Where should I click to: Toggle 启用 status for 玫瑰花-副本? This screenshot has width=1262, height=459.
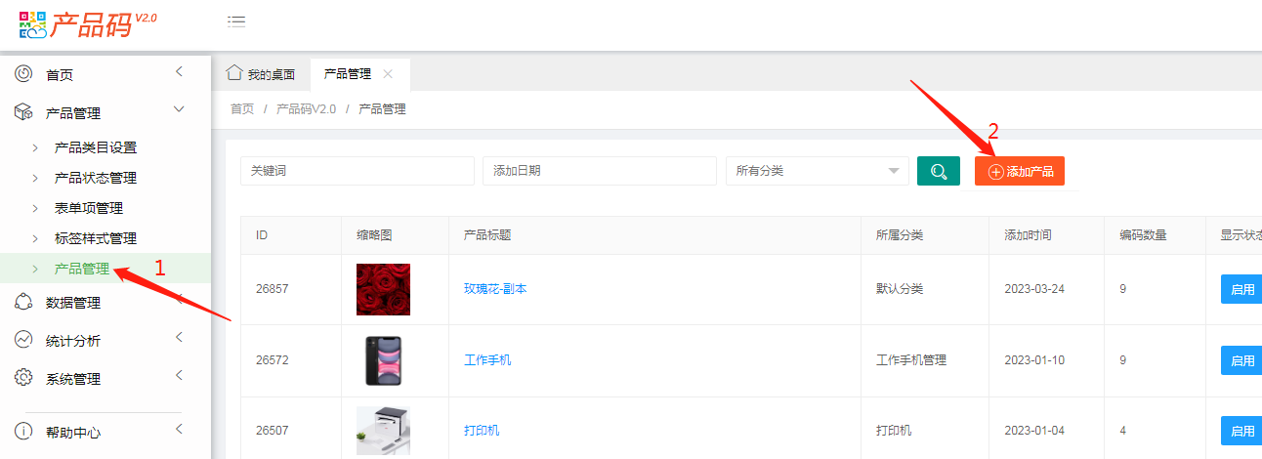(1241, 289)
